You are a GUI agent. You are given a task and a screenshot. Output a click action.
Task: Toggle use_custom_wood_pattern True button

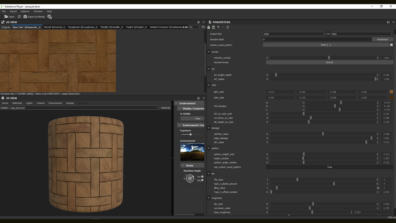tap(329, 167)
